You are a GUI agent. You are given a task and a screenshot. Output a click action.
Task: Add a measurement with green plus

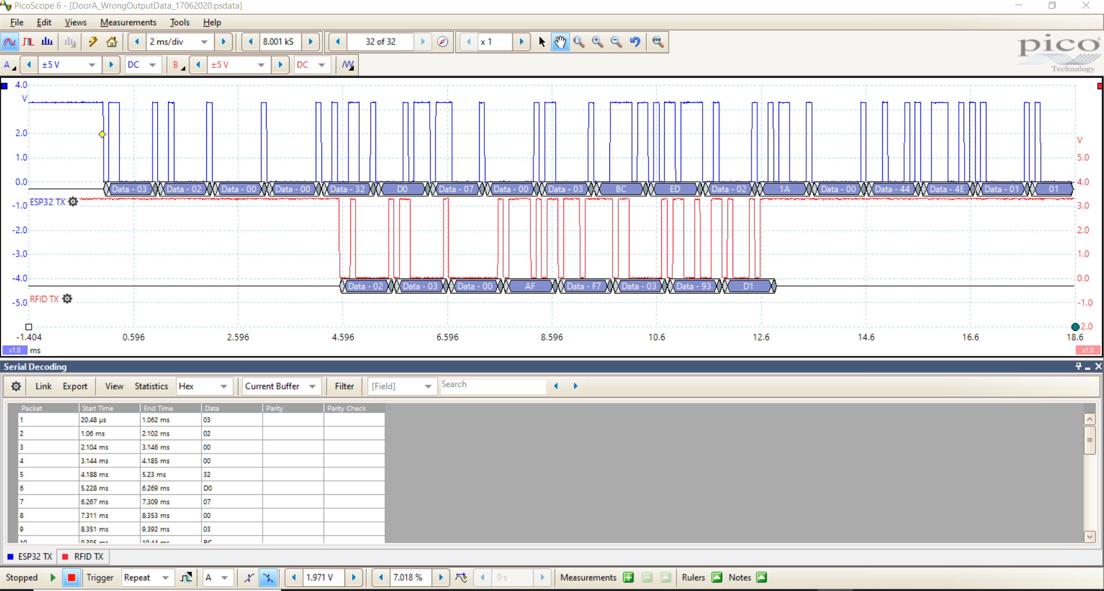[628, 577]
